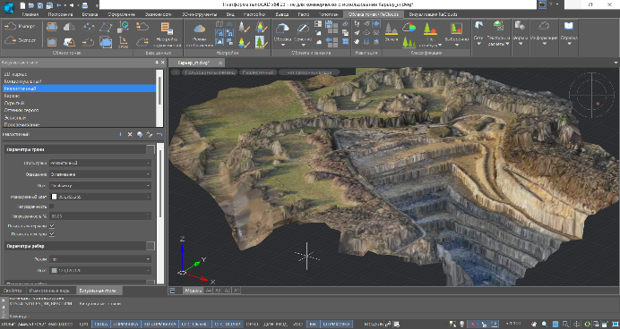Click the Импорт point cloud import button

pos(20,26)
